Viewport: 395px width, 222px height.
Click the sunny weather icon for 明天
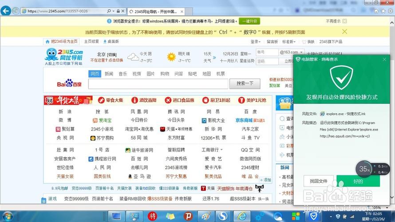(x=171, y=57)
